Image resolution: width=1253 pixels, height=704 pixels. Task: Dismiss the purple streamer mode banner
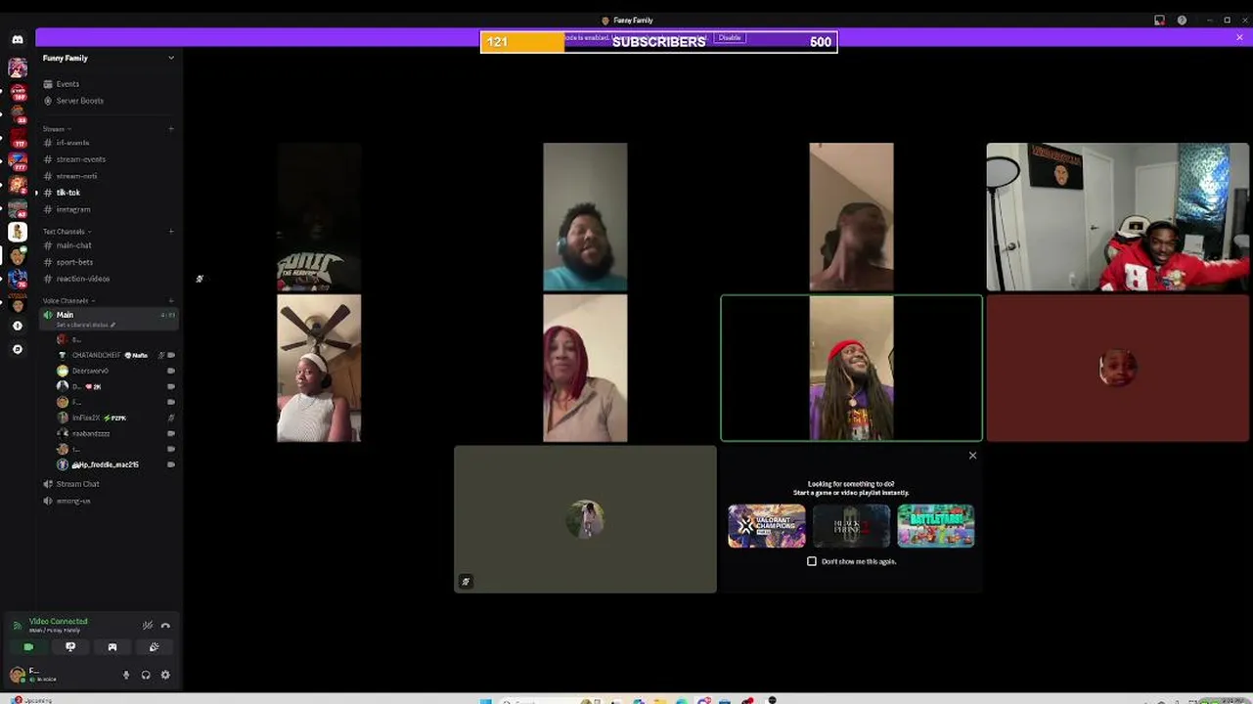pyautogui.click(x=1239, y=37)
